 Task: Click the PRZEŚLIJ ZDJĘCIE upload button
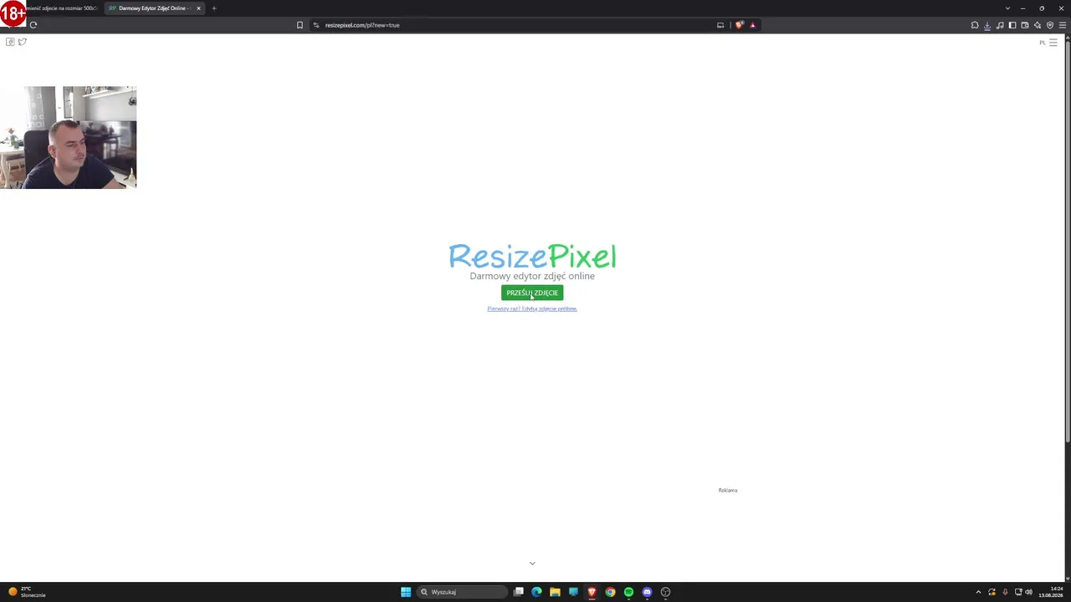[532, 293]
